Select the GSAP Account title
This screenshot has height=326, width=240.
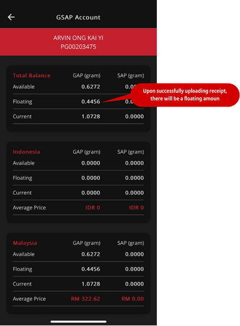coord(78,17)
